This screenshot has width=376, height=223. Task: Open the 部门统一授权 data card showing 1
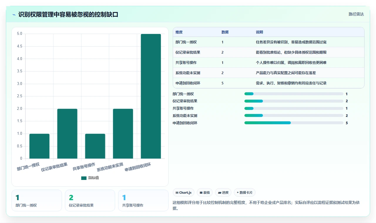[37, 200]
